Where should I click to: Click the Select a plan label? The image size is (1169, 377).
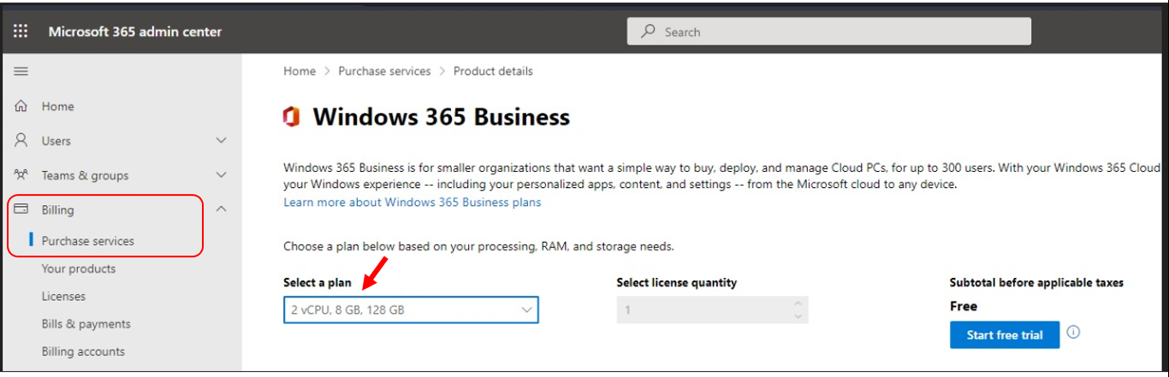click(317, 282)
